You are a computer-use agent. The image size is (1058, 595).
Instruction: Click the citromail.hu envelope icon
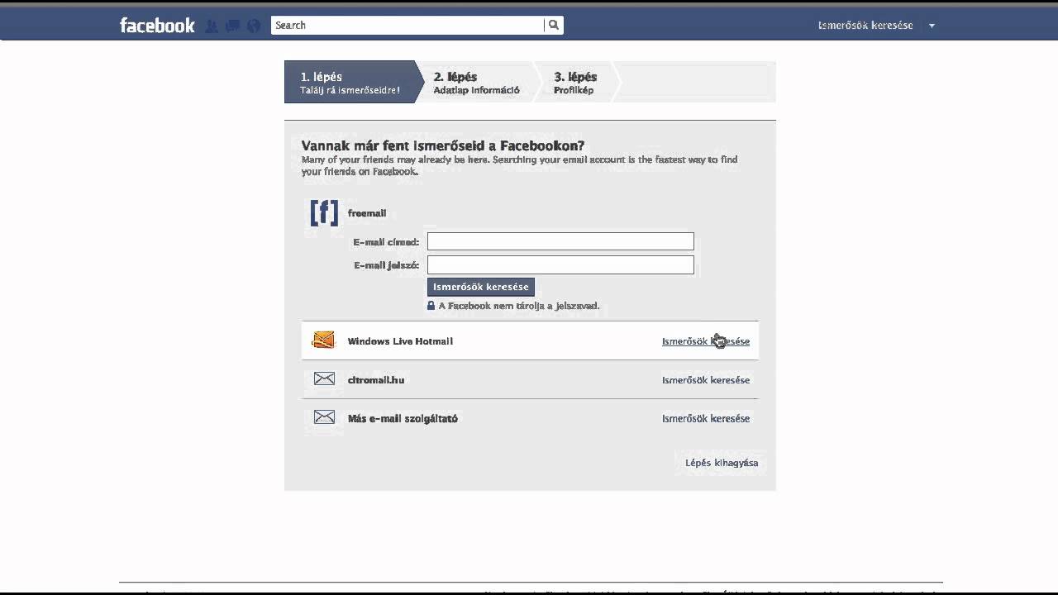[324, 379]
